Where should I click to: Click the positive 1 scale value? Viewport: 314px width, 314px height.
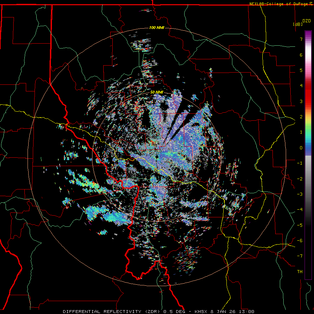coord(301,132)
